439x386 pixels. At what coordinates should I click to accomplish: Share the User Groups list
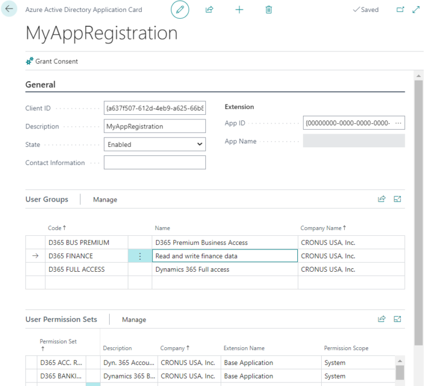pyautogui.click(x=382, y=199)
